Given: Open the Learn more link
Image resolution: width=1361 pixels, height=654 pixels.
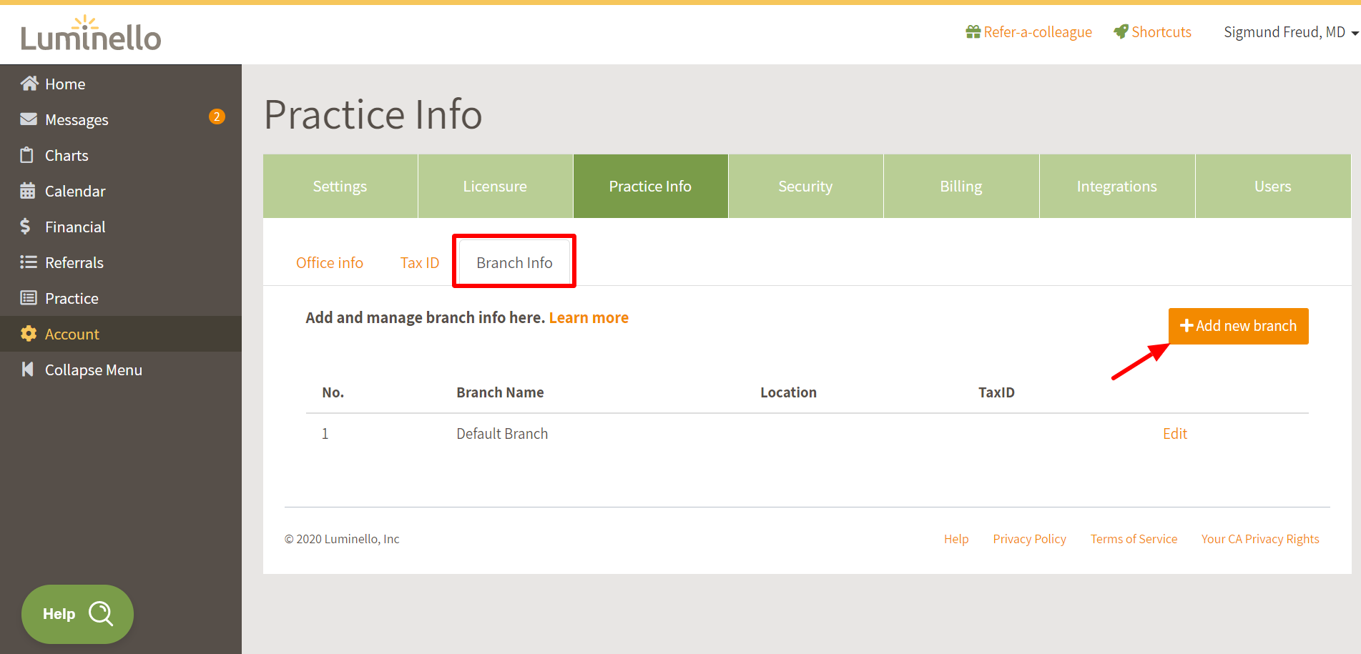Looking at the screenshot, I should (589, 317).
